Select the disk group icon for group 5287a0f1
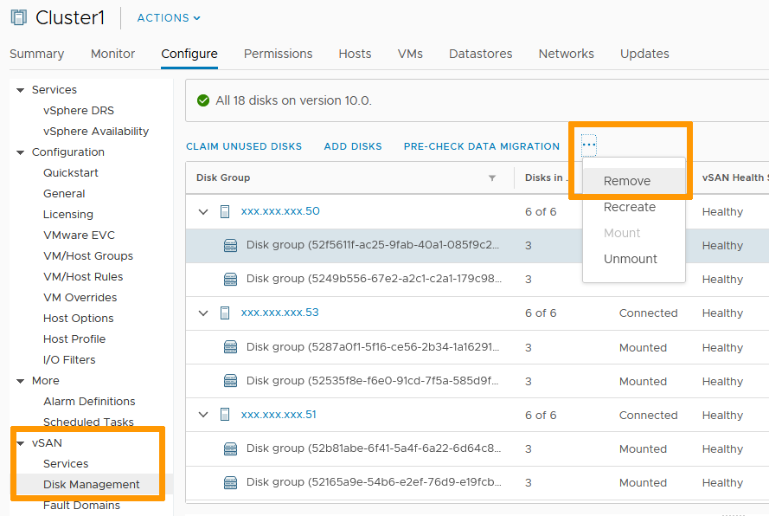Image resolution: width=769 pixels, height=516 pixels. pyautogui.click(x=230, y=347)
